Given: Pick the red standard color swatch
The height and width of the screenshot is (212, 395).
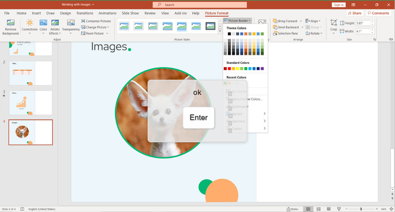Looking at the screenshot, I should [229, 69].
